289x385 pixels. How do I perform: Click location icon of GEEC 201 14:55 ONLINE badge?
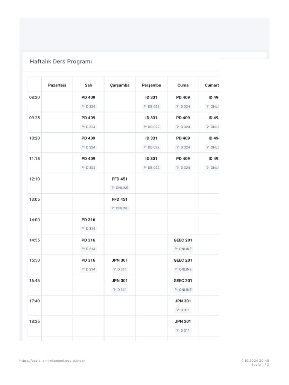[176, 249]
